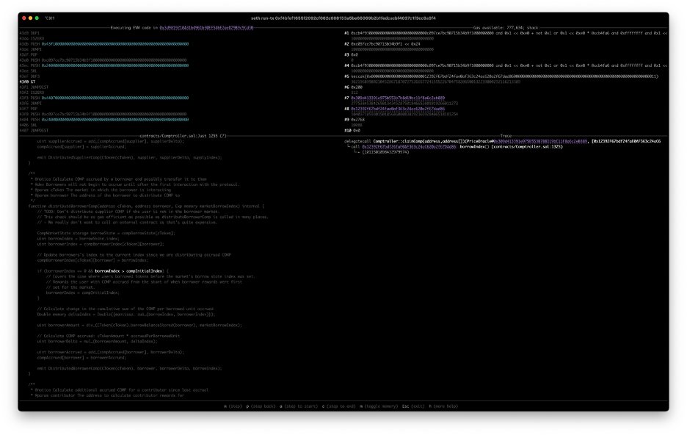Click the 'a (step to start)' footer hint

point(299,406)
